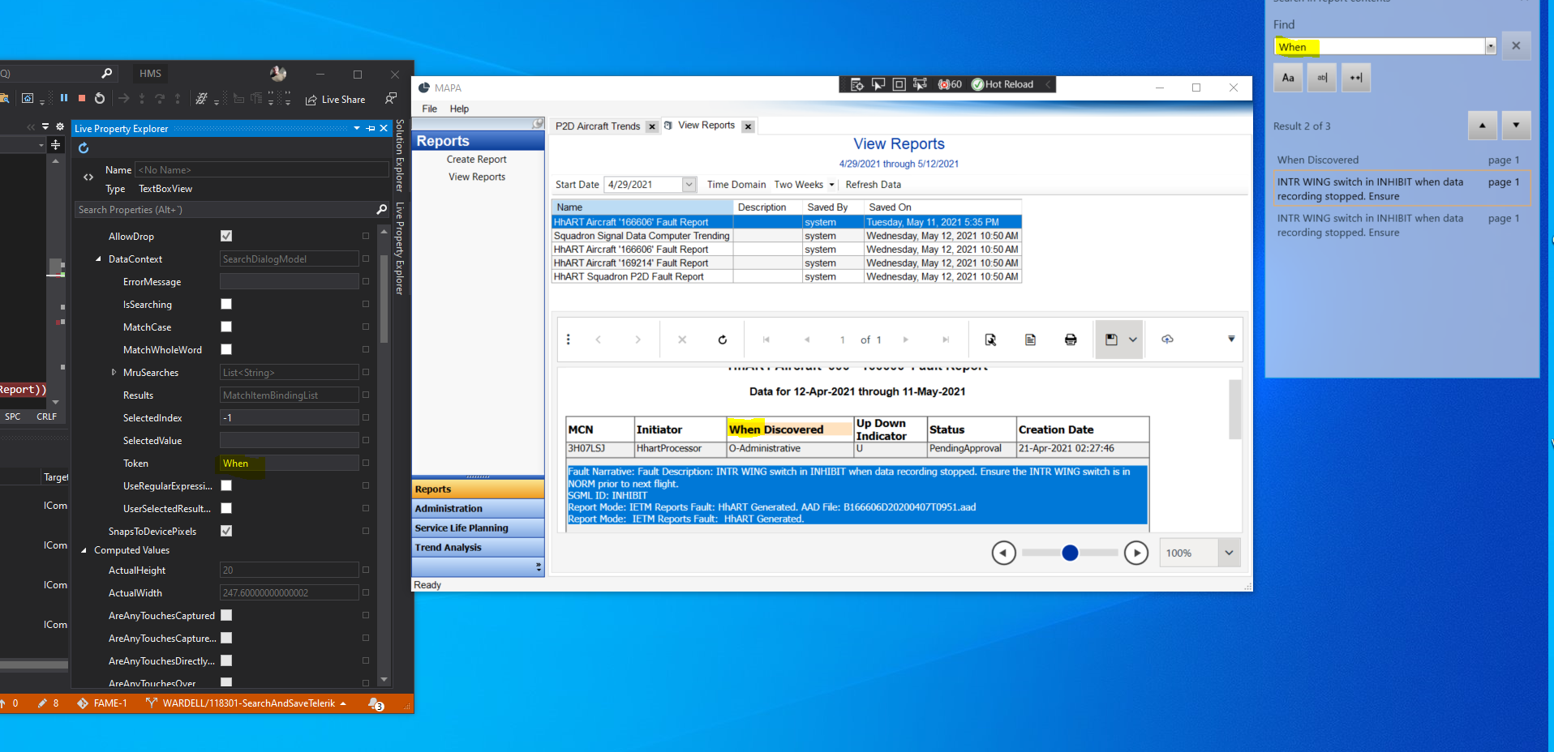This screenshot has width=1554, height=752.
Task: Refresh the Live Property Explorer
Action: point(84,148)
